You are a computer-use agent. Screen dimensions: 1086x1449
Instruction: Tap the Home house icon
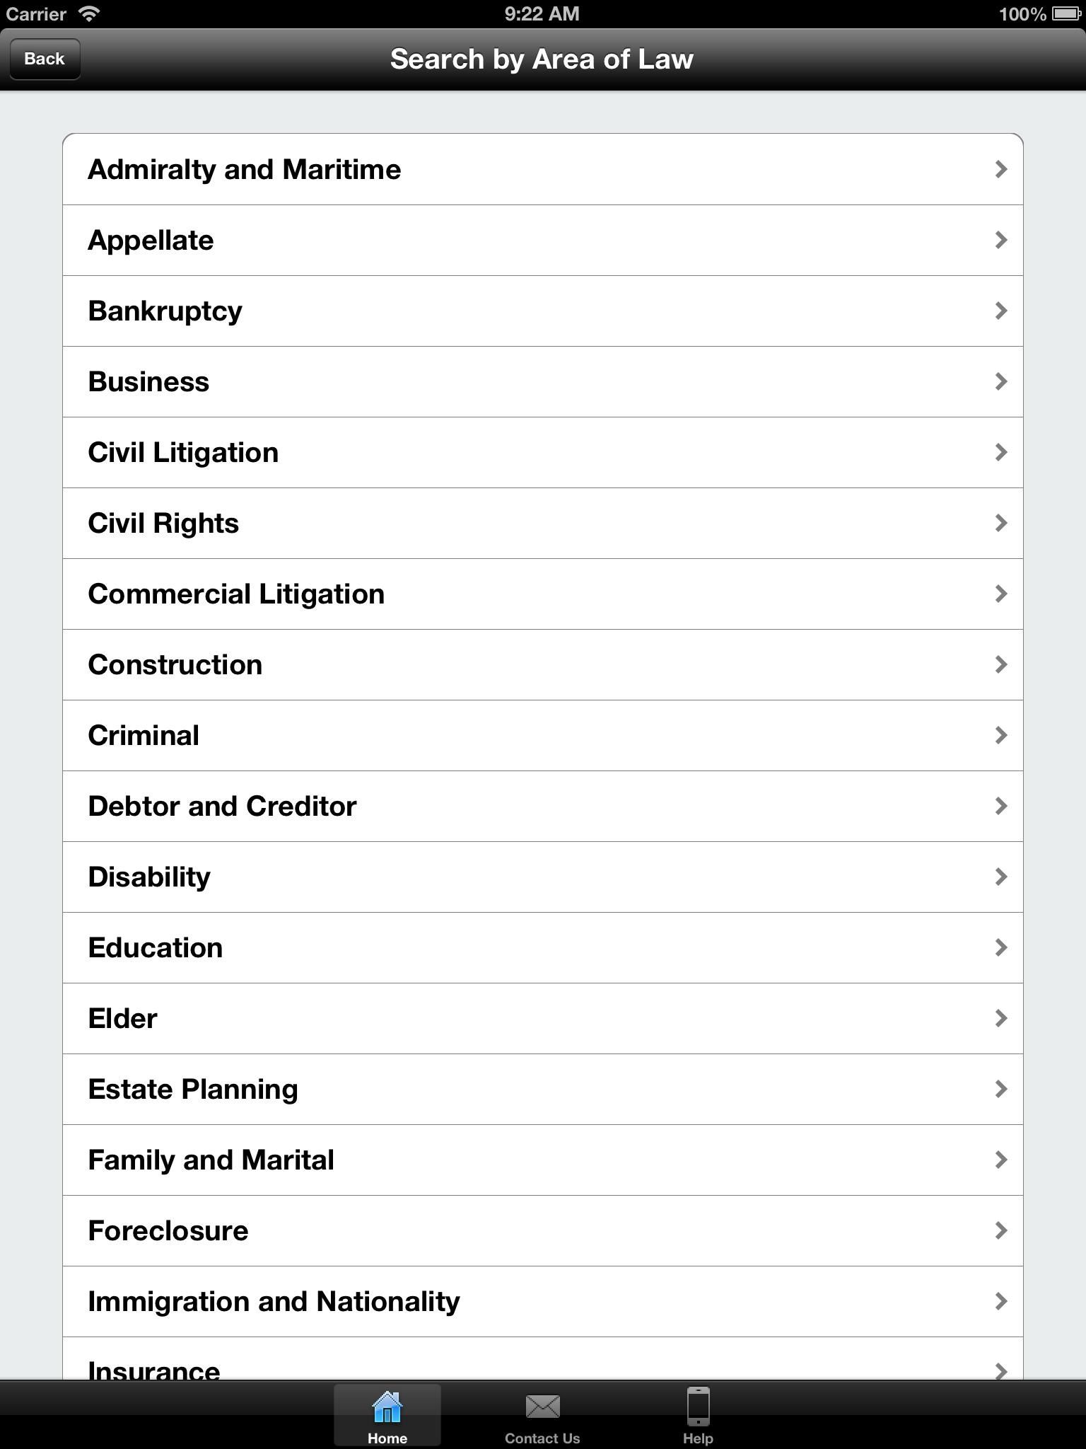pos(387,1408)
